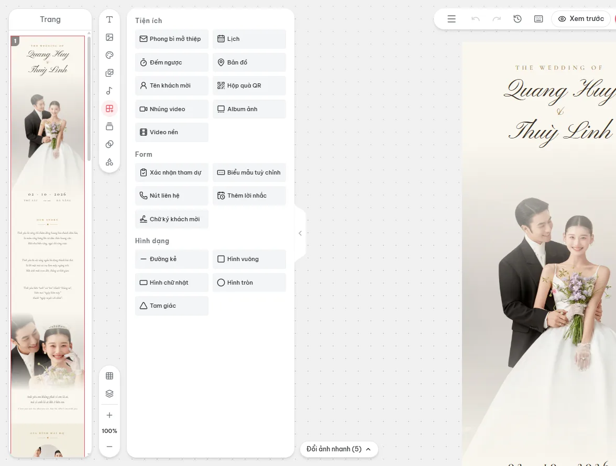Add Thêm lời nhắc reminder

click(x=249, y=196)
